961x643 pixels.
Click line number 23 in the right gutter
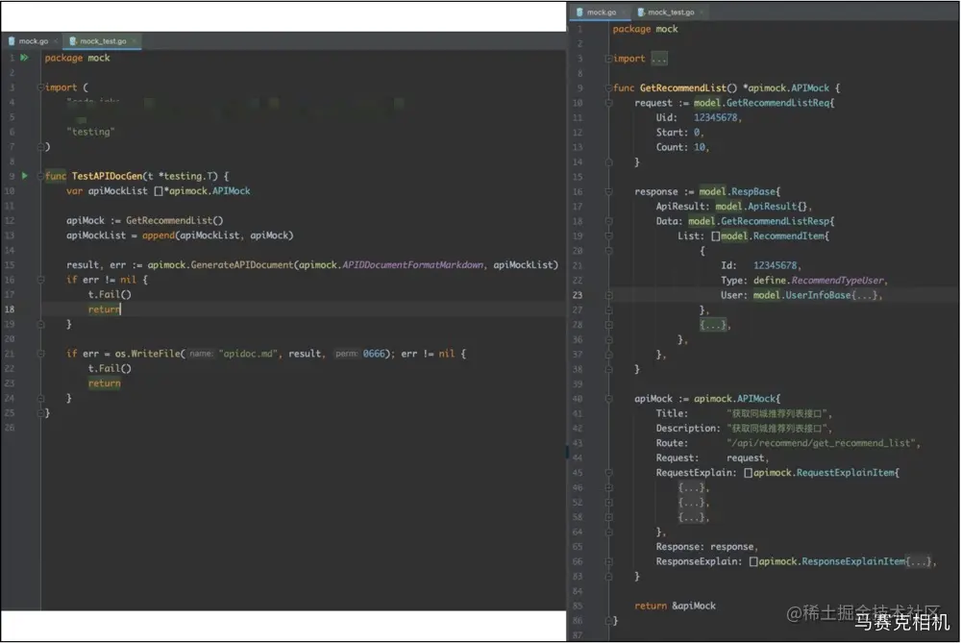578,295
